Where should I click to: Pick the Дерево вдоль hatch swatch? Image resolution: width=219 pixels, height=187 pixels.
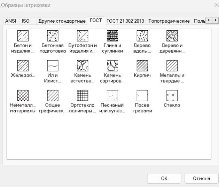[x=142, y=36]
